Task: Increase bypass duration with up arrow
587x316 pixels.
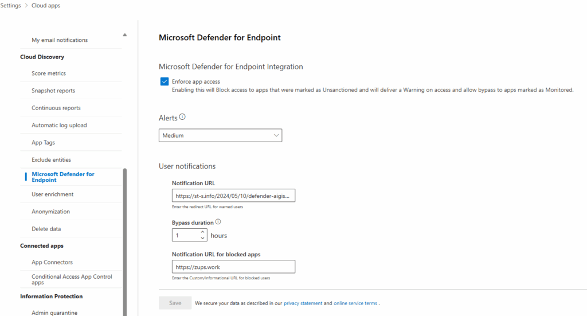Action: 202,232
